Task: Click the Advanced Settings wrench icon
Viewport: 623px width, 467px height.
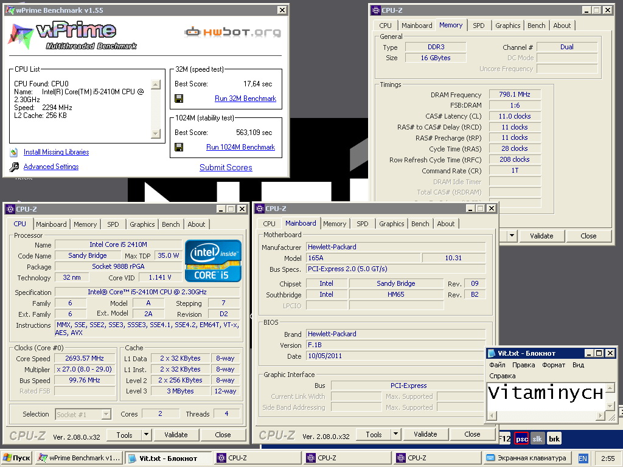Action: tap(14, 167)
